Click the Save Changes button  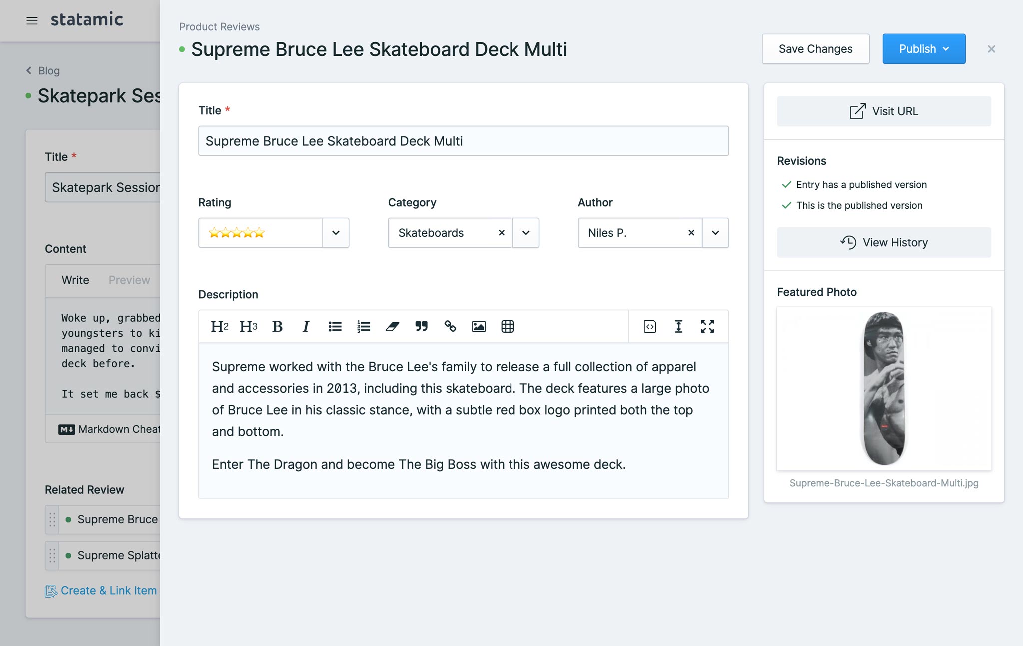pyautogui.click(x=815, y=48)
